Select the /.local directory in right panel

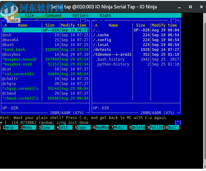[136, 45]
